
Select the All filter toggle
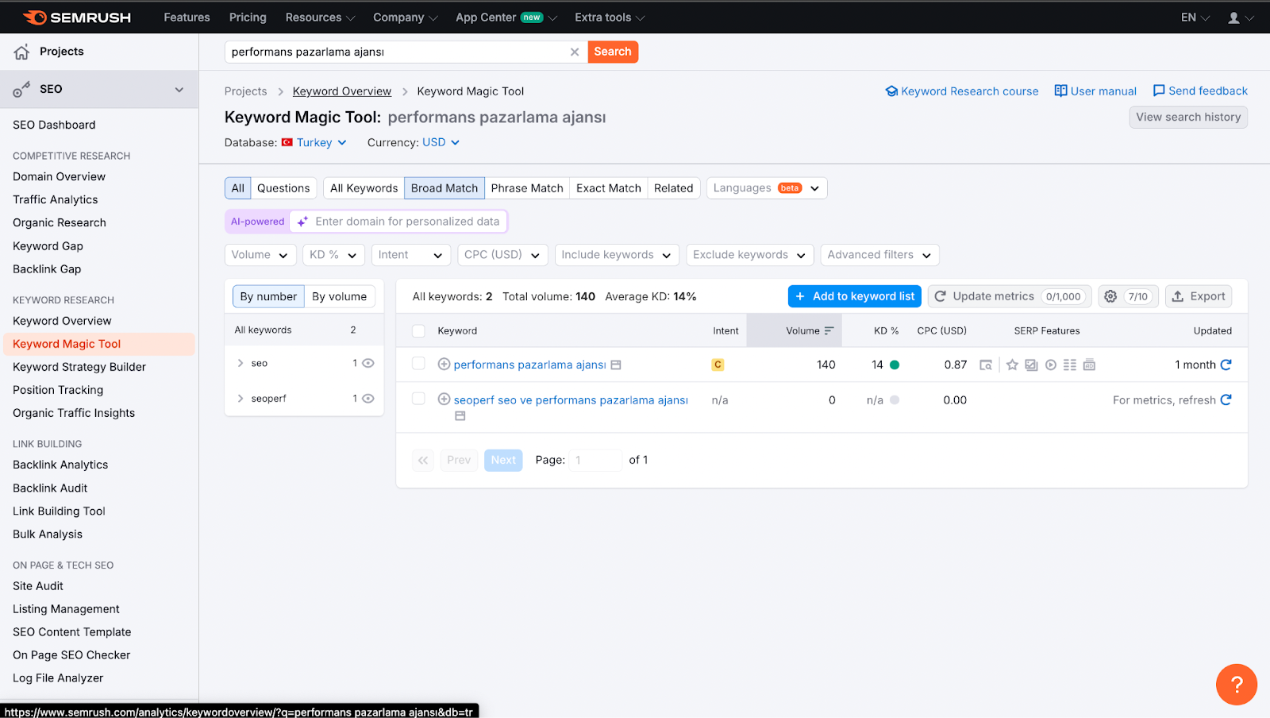[x=238, y=188]
